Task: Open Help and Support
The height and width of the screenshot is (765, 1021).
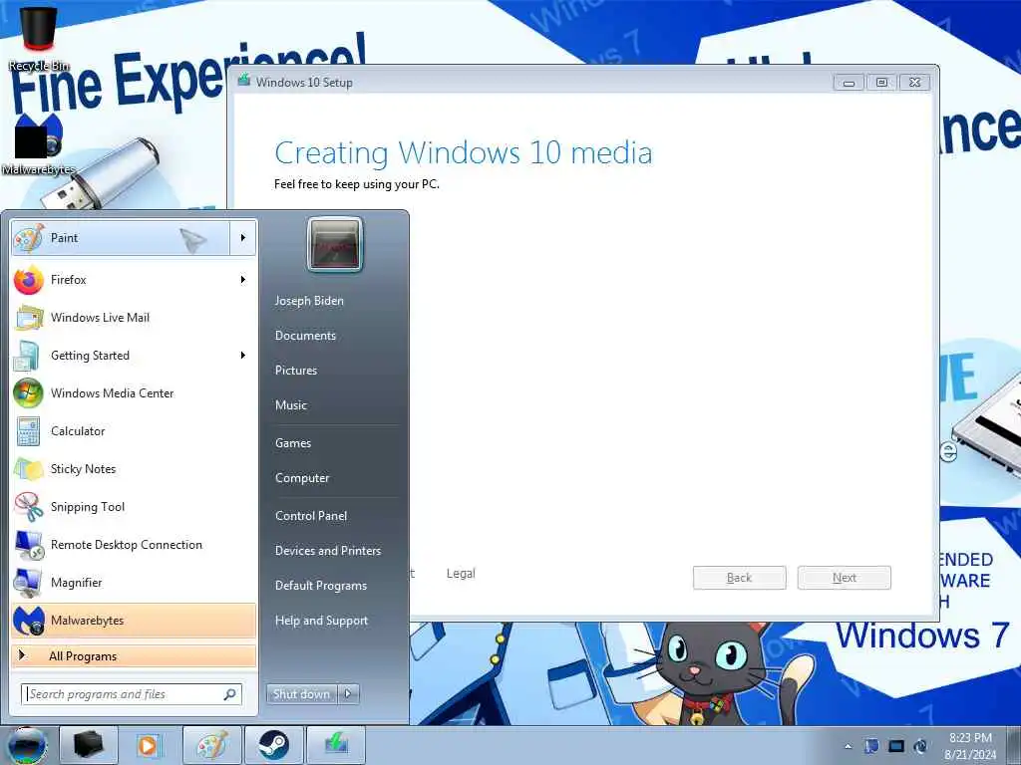Action: coord(322,621)
